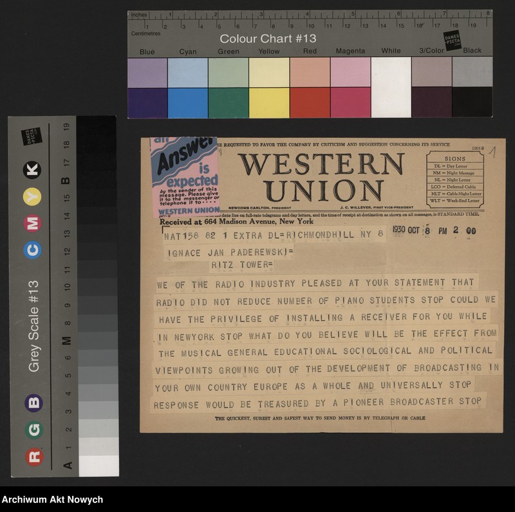Click the black K circle on grey scale
Viewport: 515px width, 512px height.
[x=32, y=170]
